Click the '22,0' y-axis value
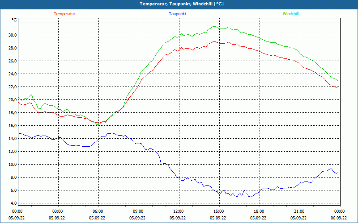The image size is (358, 223). point(13,87)
